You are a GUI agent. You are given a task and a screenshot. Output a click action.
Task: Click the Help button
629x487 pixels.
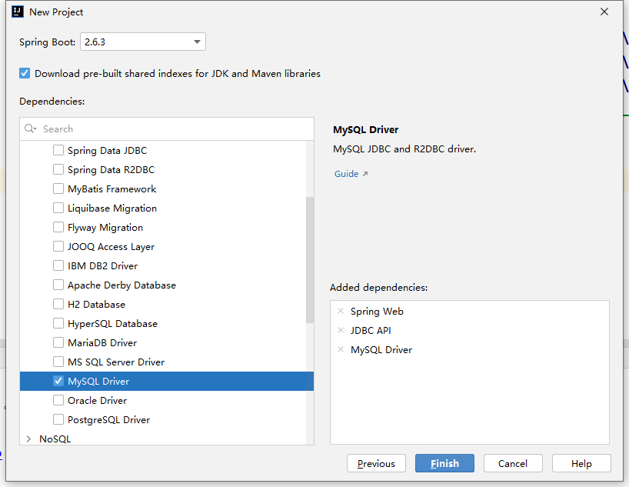pyautogui.click(x=581, y=464)
